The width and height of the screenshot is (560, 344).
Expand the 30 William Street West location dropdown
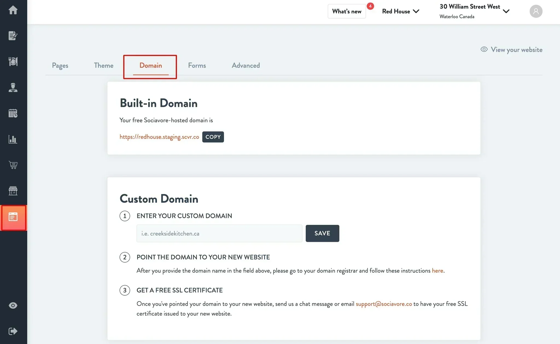[474, 11]
